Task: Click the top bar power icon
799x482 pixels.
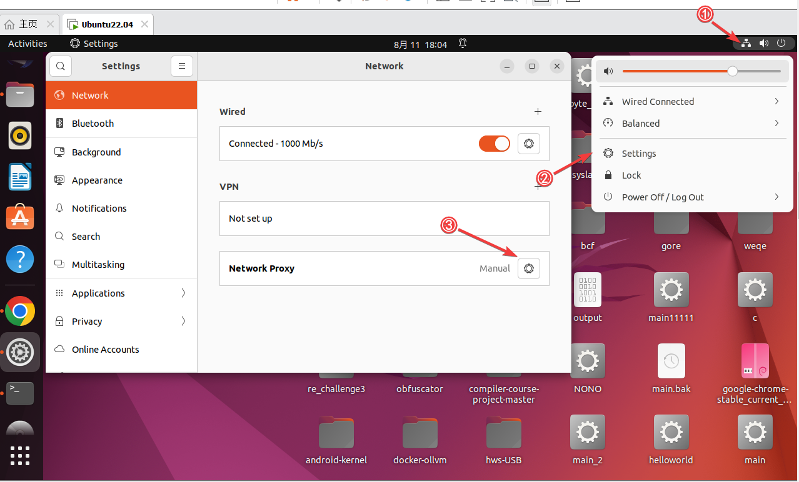Action: click(x=781, y=43)
